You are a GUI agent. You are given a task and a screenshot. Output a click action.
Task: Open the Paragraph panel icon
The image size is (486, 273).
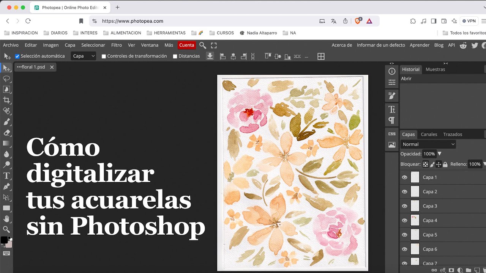click(392, 121)
